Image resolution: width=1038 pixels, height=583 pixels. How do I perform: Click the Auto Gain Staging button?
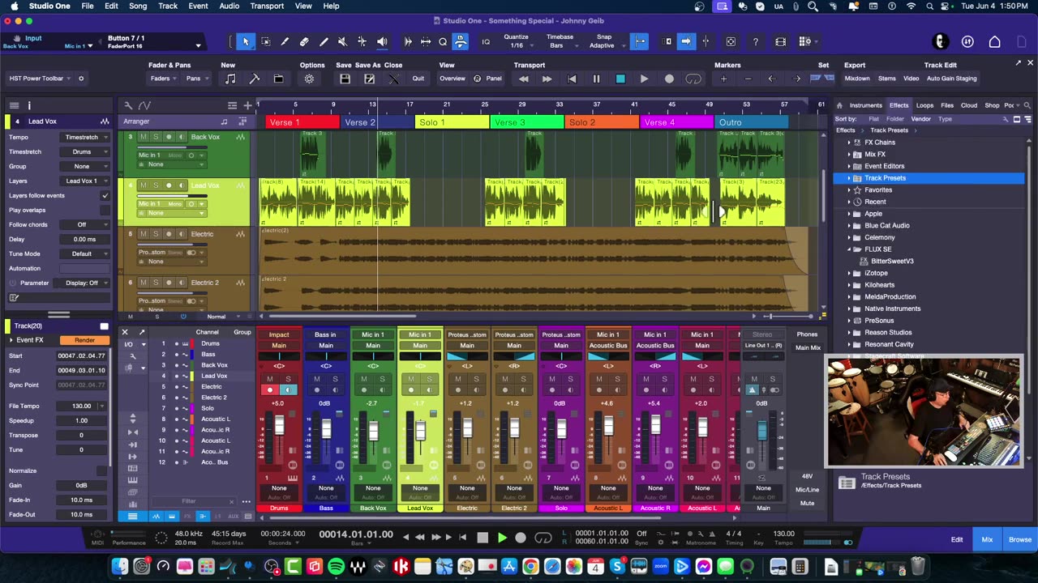[x=951, y=79]
